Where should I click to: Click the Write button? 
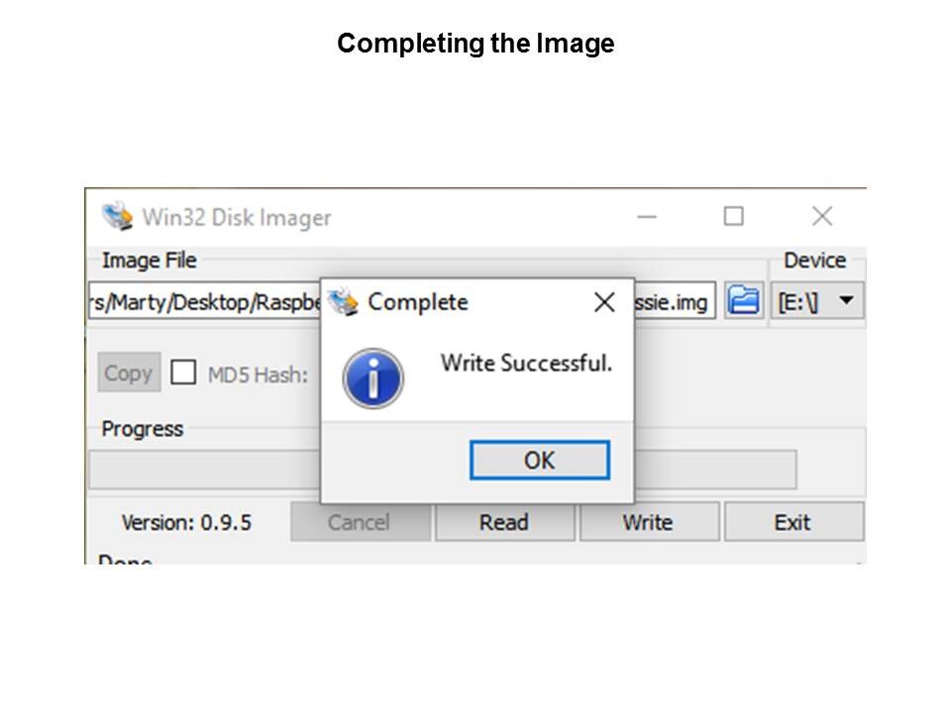point(648,522)
